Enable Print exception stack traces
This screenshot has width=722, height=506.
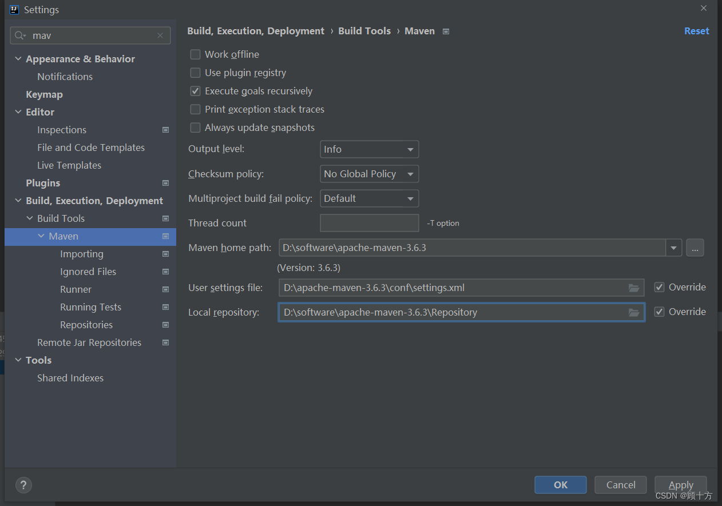[196, 109]
